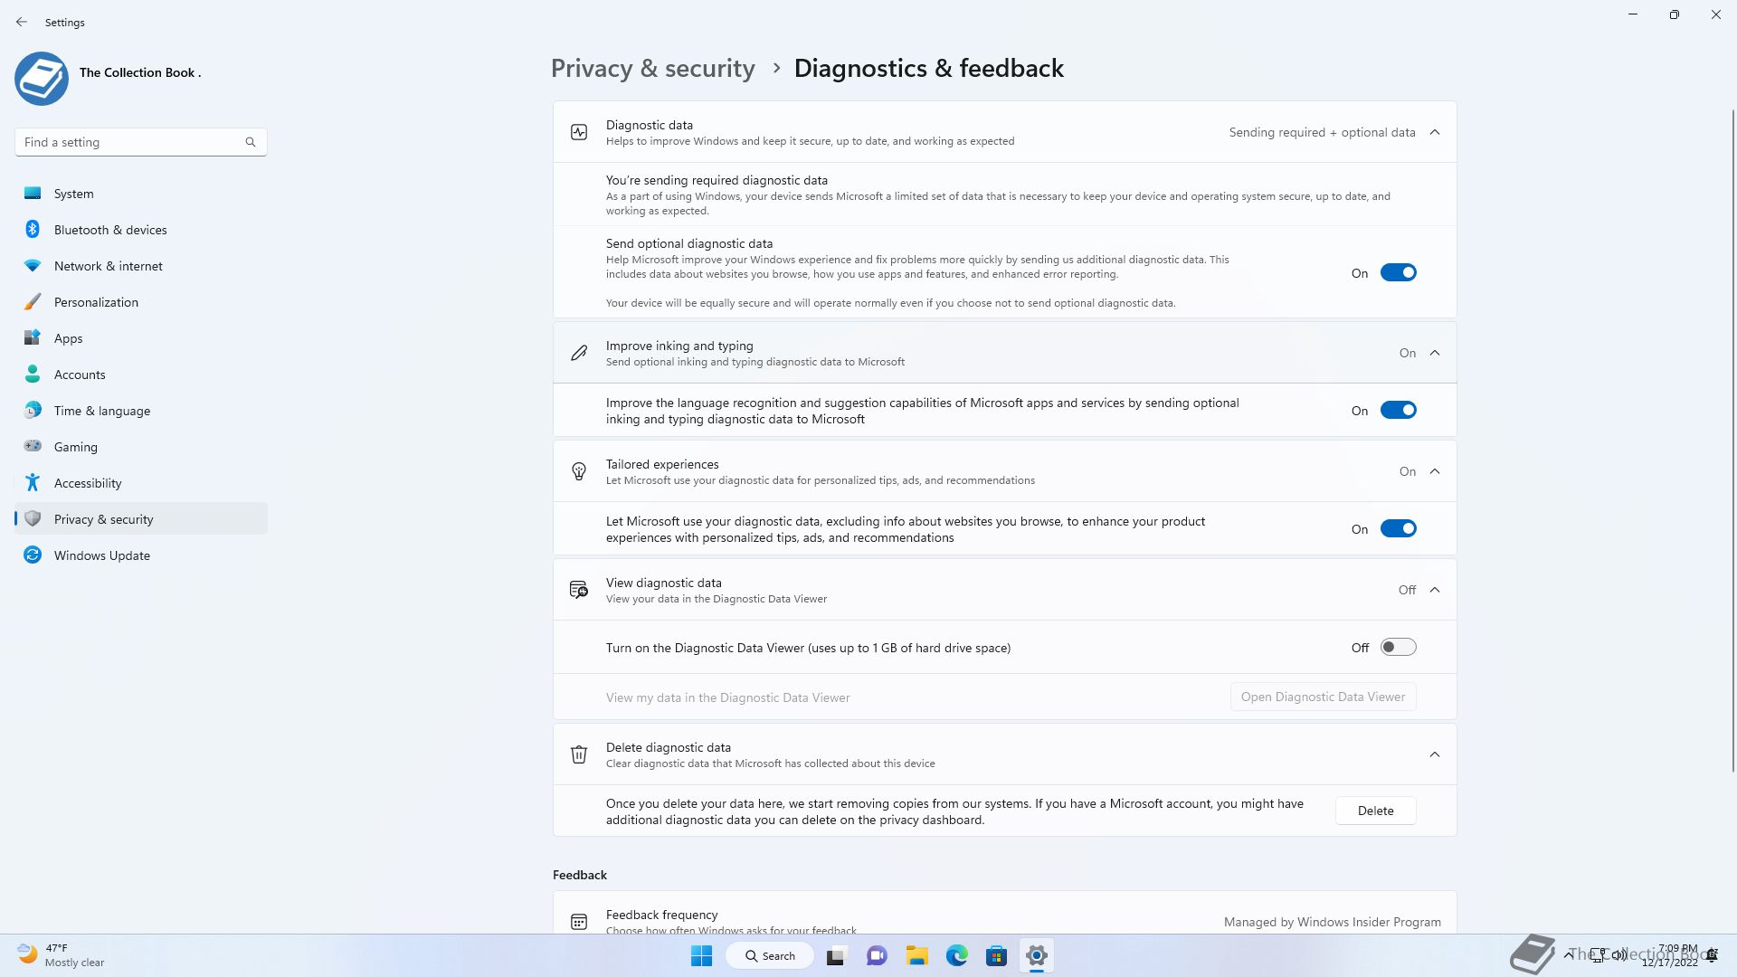Image resolution: width=1737 pixels, height=977 pixels.
Task: Open clock showing 7:09 PM
Action: point(1670,955)
